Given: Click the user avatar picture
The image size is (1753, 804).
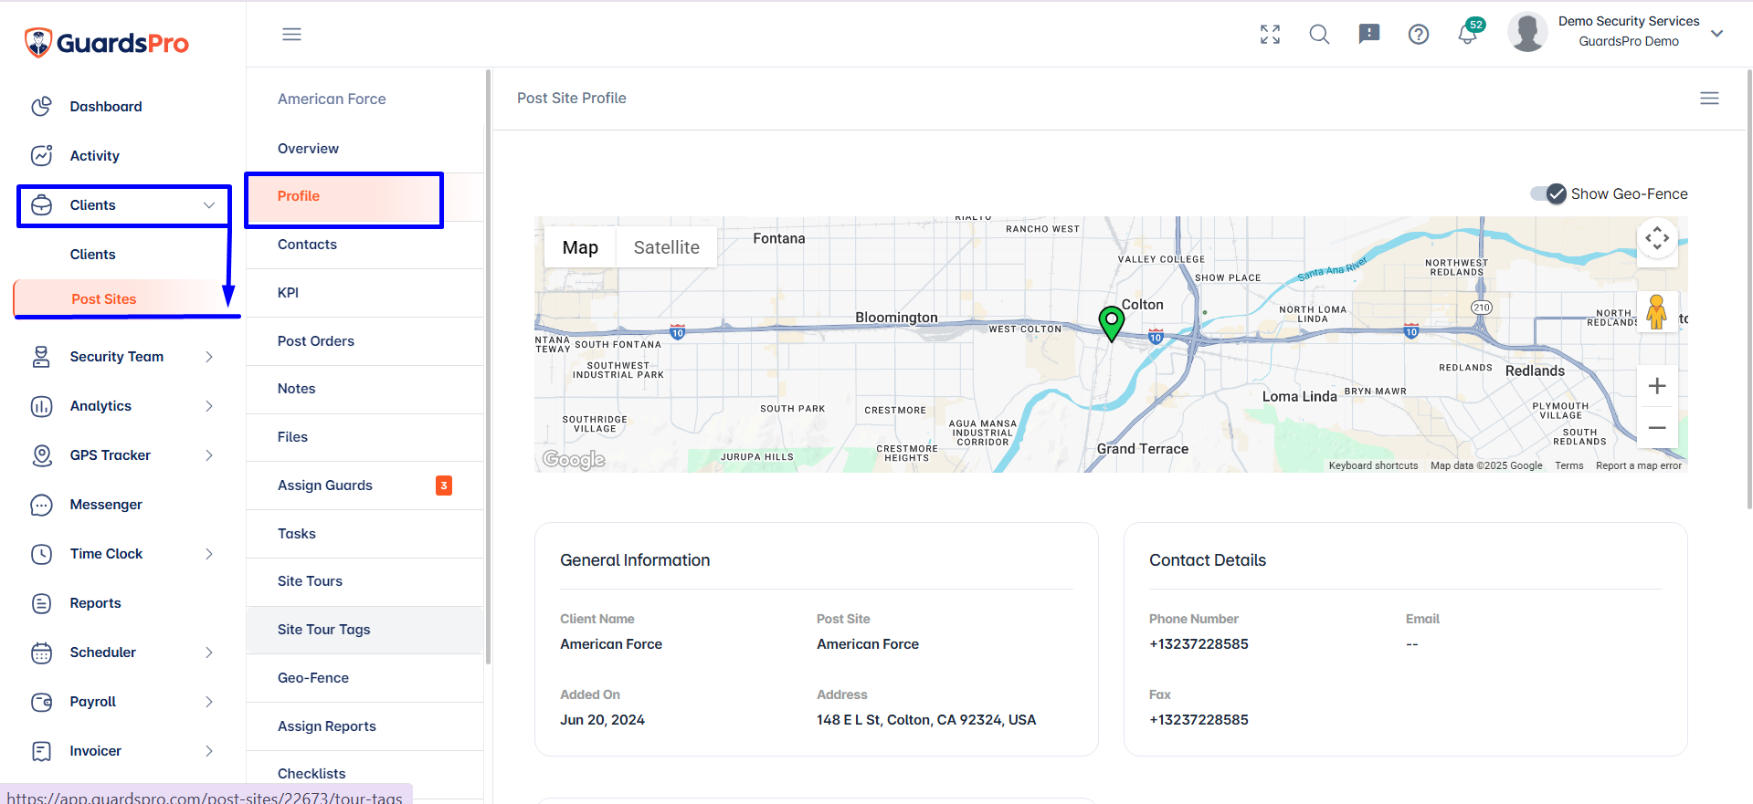Looking at the screenshot, I should click(x=1527, y=32).
